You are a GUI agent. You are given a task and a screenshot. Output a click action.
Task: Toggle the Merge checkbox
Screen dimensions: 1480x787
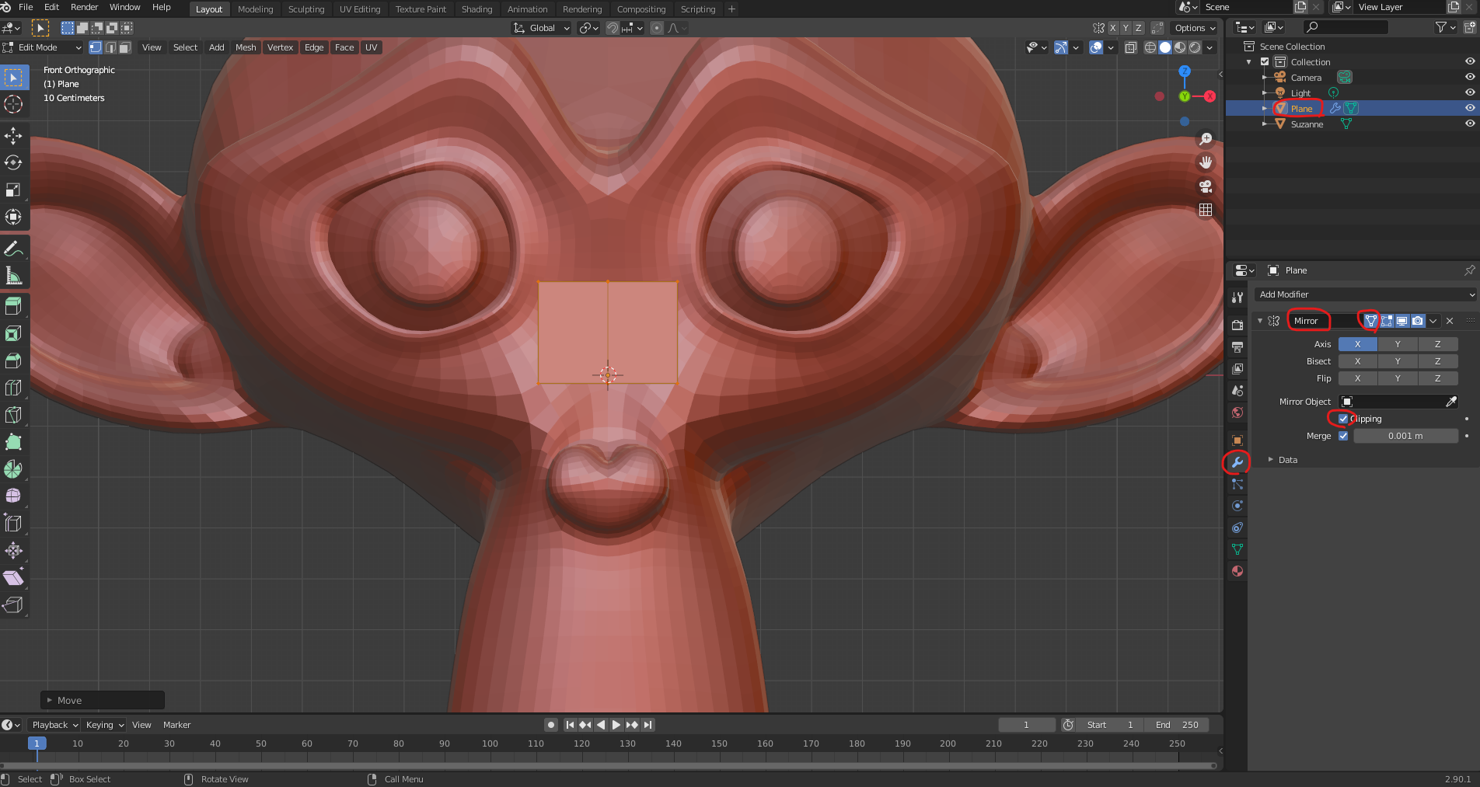[x=1343, y=436]
